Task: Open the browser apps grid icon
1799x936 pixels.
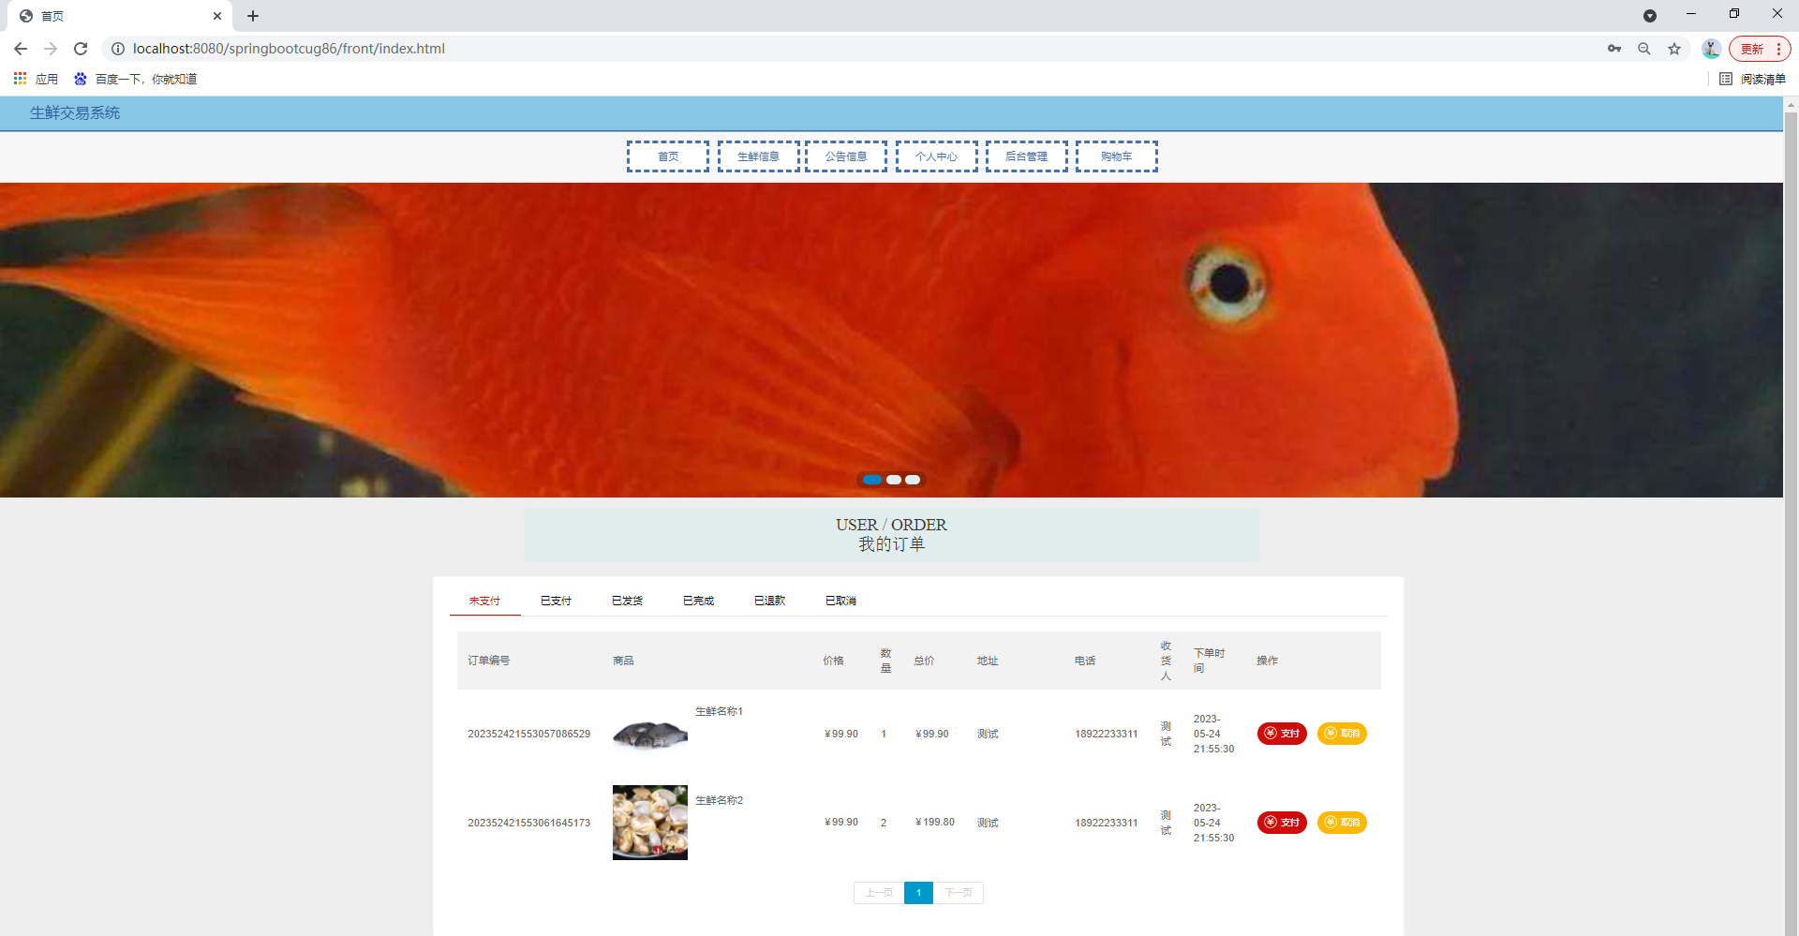Action: pos(20,79)
